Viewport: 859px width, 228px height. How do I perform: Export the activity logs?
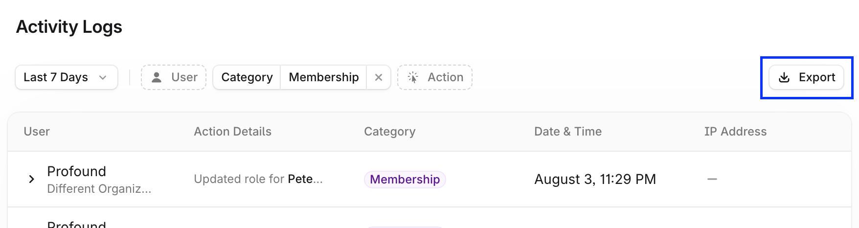click(806, 77)
